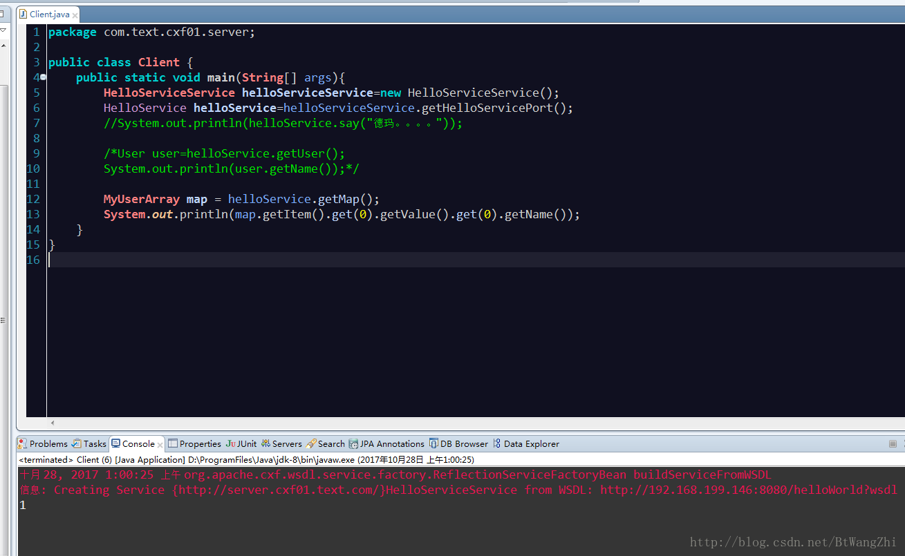Open the JUnit tab
Viewport: 905px width, 556px height.
(241, 443)
